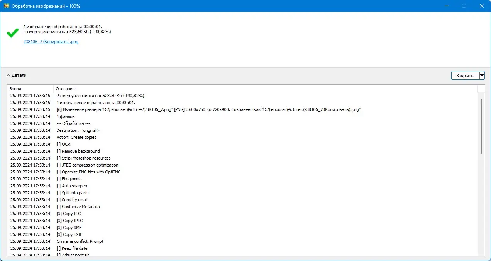The height and width of the screenshot is (261, 491).
Task: Select the "[ ] Strip Photoshop resources" row
Action: [x=242, y=158]
